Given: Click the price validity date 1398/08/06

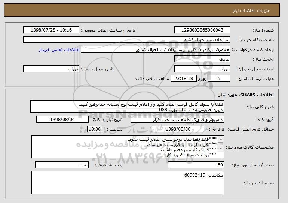Looking at the screenshot, I should pos(178,129).
